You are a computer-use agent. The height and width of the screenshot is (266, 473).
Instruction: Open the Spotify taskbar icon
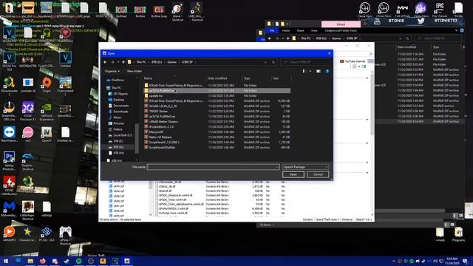(79, 261)
